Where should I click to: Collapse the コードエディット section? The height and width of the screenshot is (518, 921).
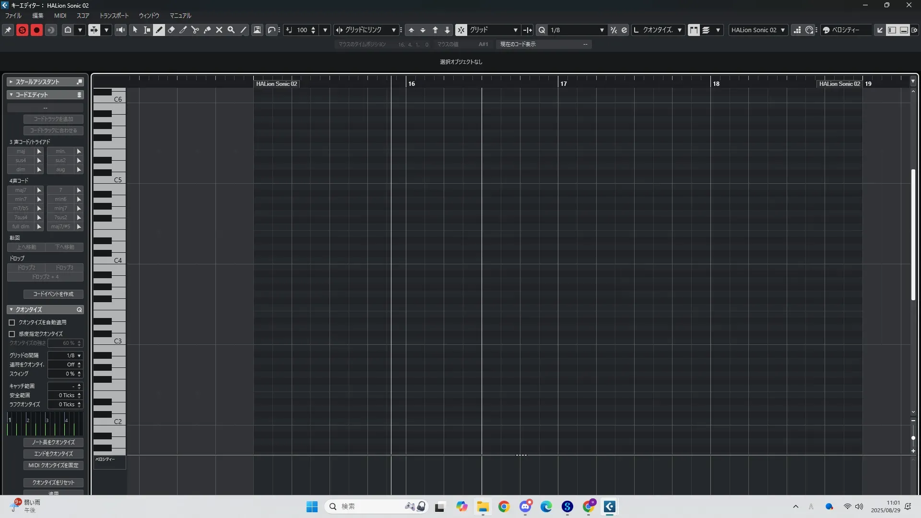pyautogui.click(x=11, y=94)
